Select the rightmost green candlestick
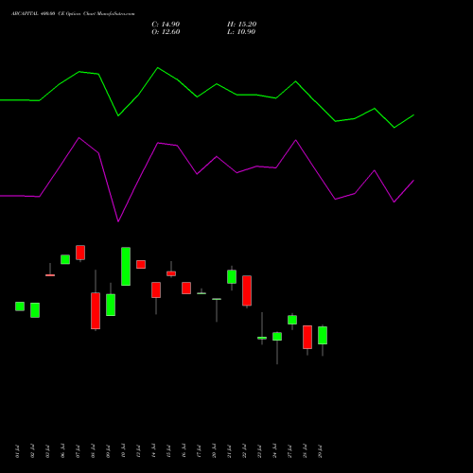 pos(323,335)
